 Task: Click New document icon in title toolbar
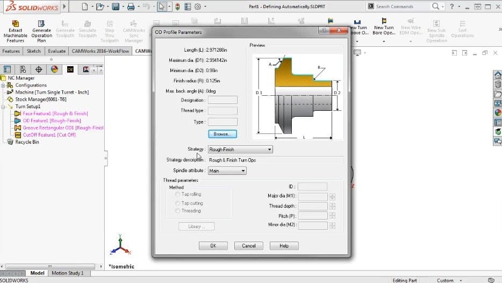pyautogui.click(x=85, y=6)
